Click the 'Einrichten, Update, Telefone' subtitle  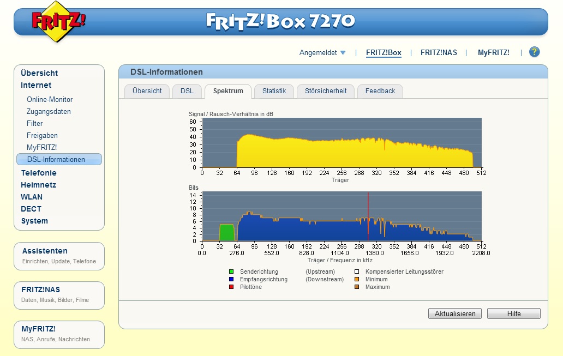(x=59, y=261)
